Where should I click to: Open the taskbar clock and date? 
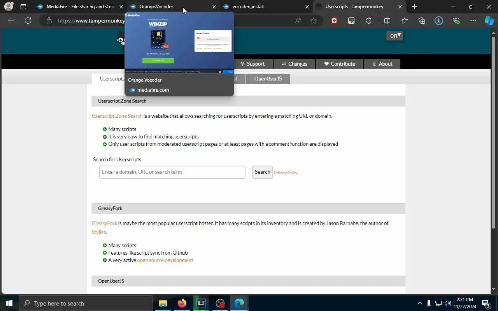click(465, 303)
